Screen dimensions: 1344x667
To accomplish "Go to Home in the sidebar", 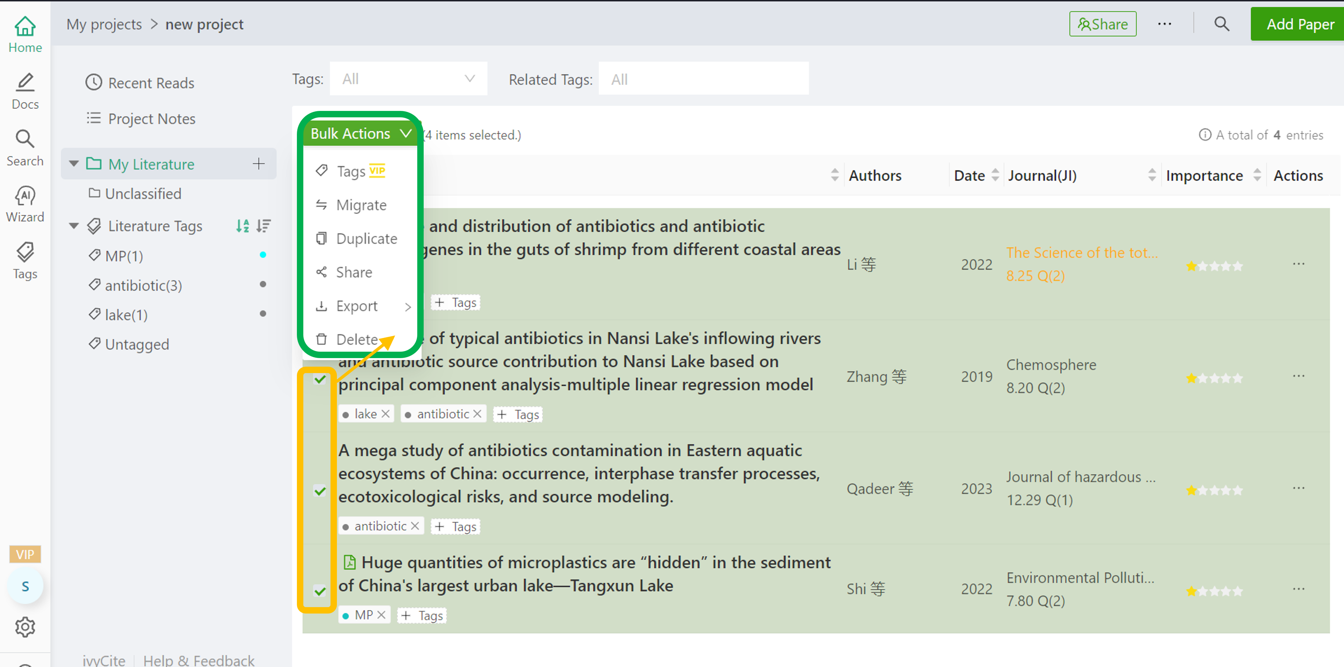I will coord(25,35).
